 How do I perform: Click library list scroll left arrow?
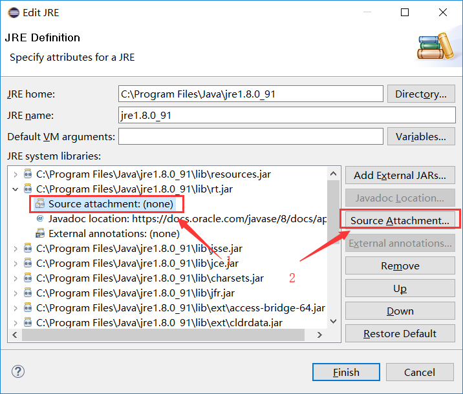tap(15, 335)
